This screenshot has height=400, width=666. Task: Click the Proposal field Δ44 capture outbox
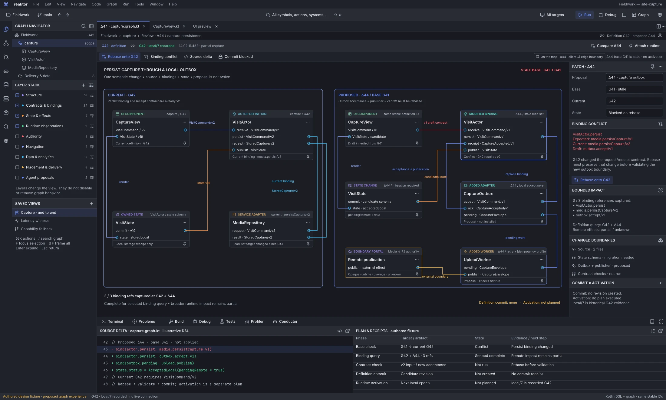pos(634,78)
